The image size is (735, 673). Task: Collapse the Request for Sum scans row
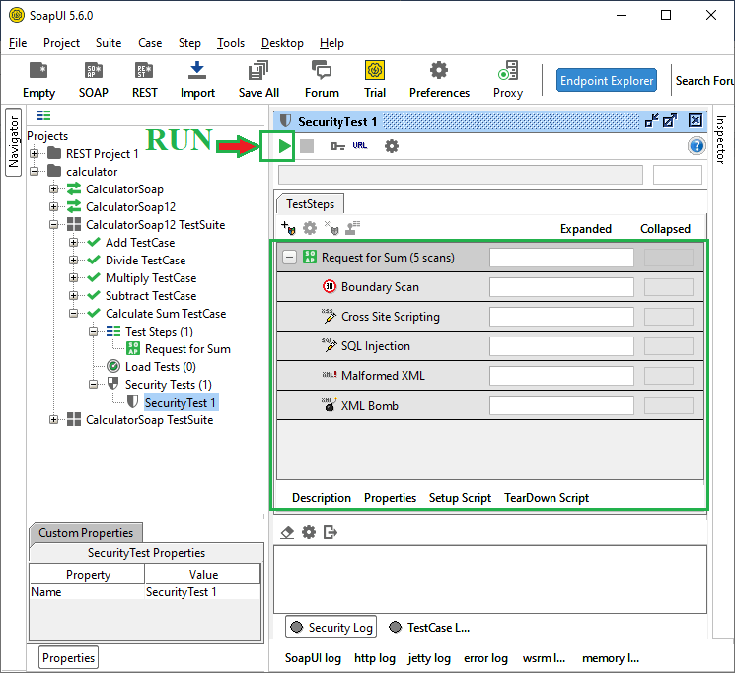[x=290, y=257]
